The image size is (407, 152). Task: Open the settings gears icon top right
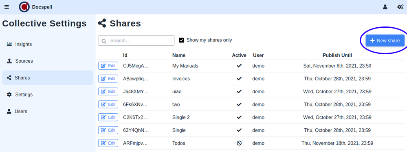[400, 7]
